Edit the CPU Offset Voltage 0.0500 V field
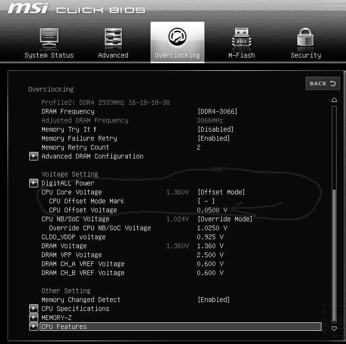 pos(212,210)
